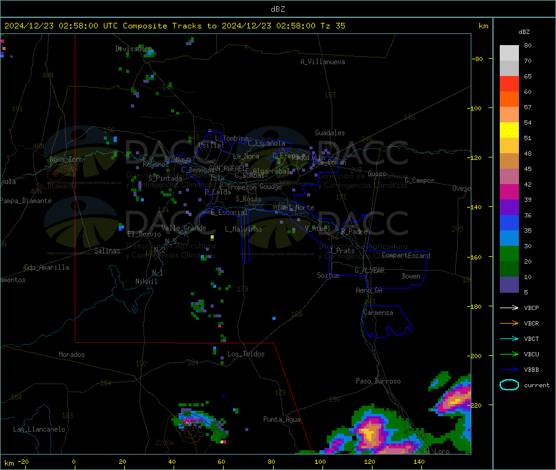Click the 'Soitue' map label

(x=328, y=275)
